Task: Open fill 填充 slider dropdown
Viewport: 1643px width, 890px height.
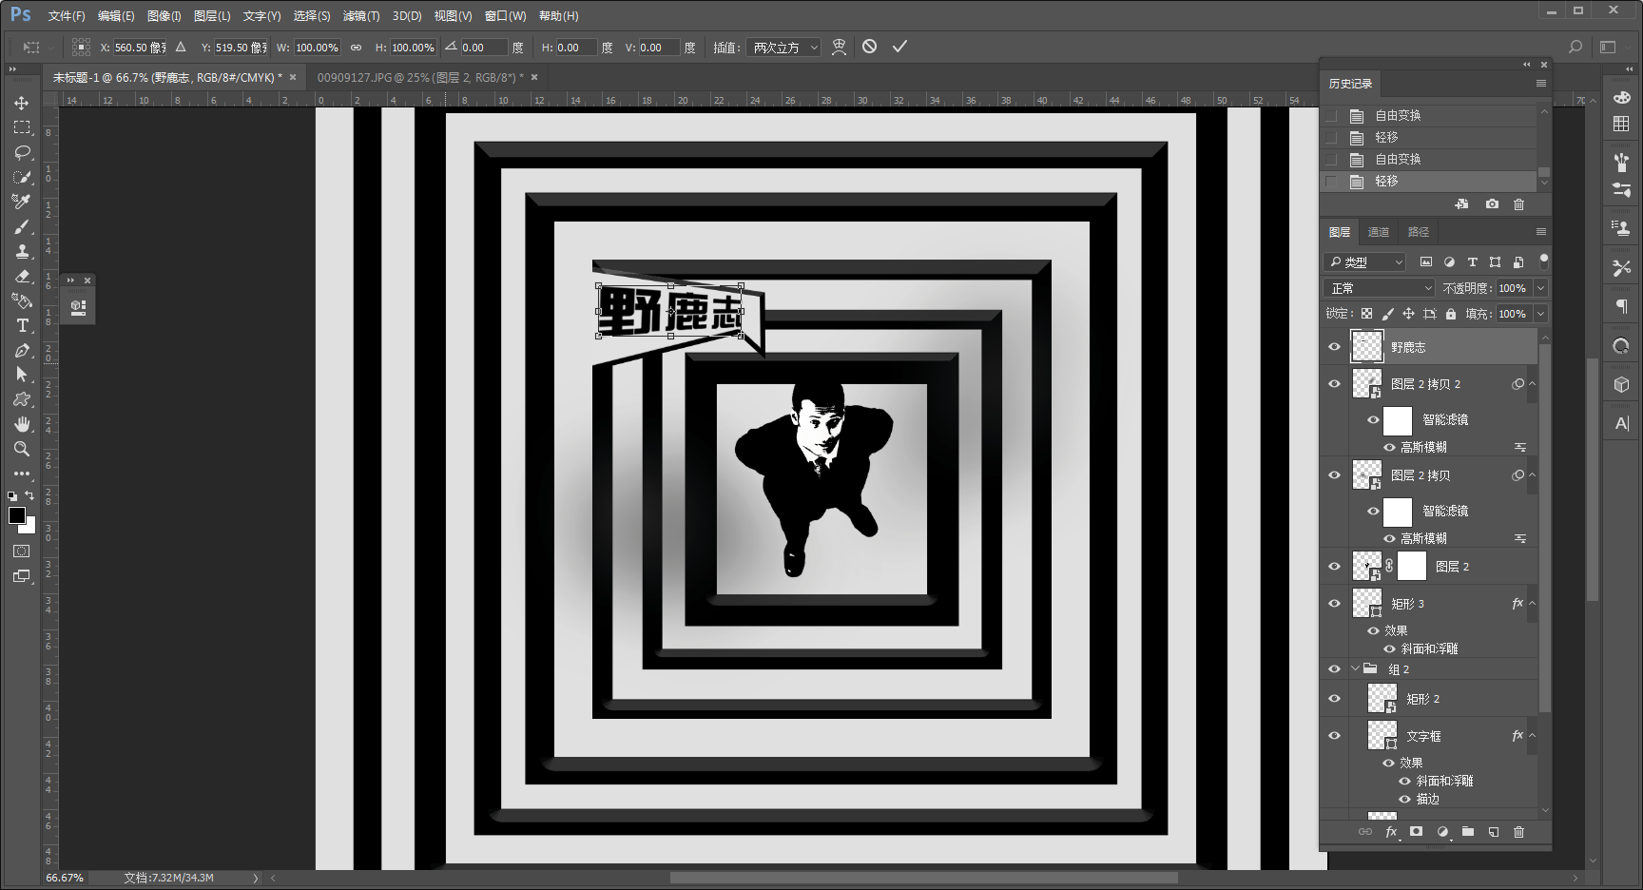Action: (x=1540, y=314)
